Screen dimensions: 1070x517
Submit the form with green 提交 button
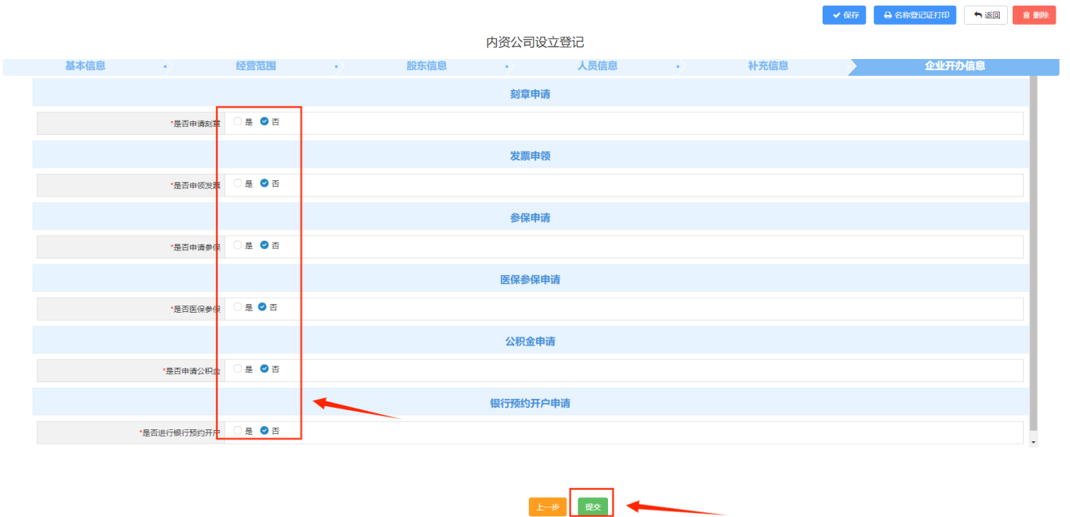tap(593, 507)
